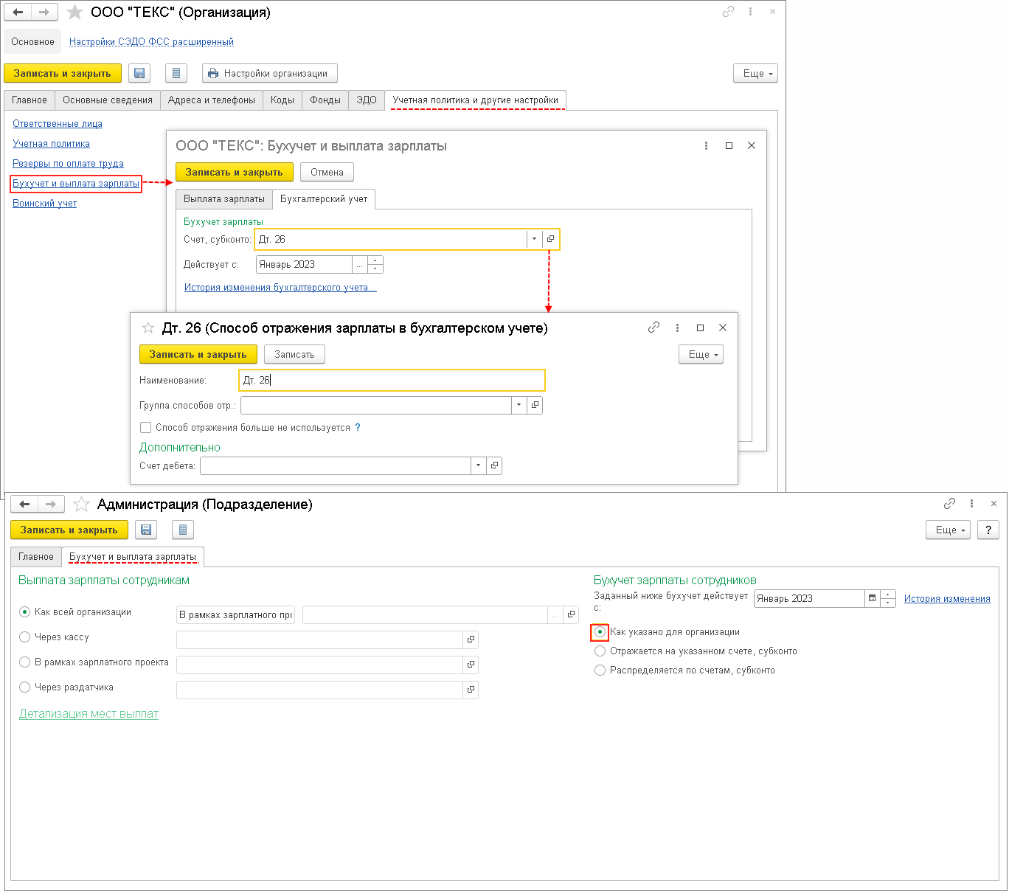
Task: Check Способ отражения больше не используется
Action: tap(146, 427)
